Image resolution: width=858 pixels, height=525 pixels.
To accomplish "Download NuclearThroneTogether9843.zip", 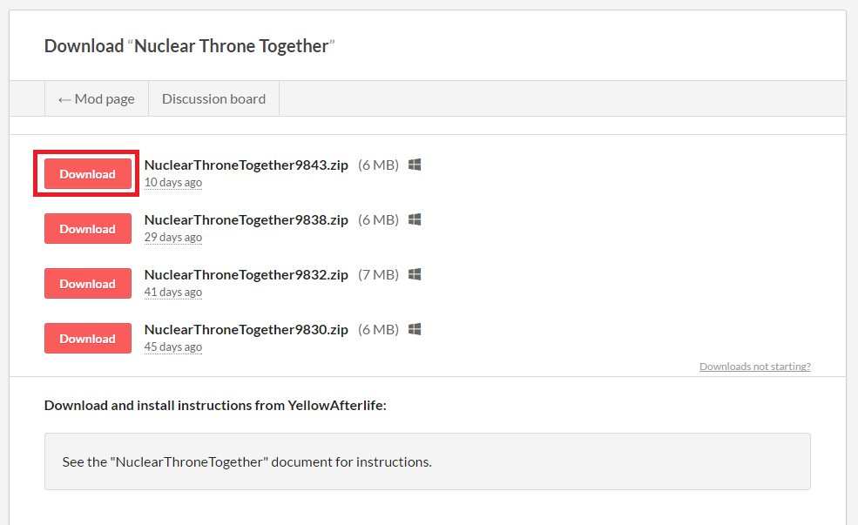I will pos(87,174).
